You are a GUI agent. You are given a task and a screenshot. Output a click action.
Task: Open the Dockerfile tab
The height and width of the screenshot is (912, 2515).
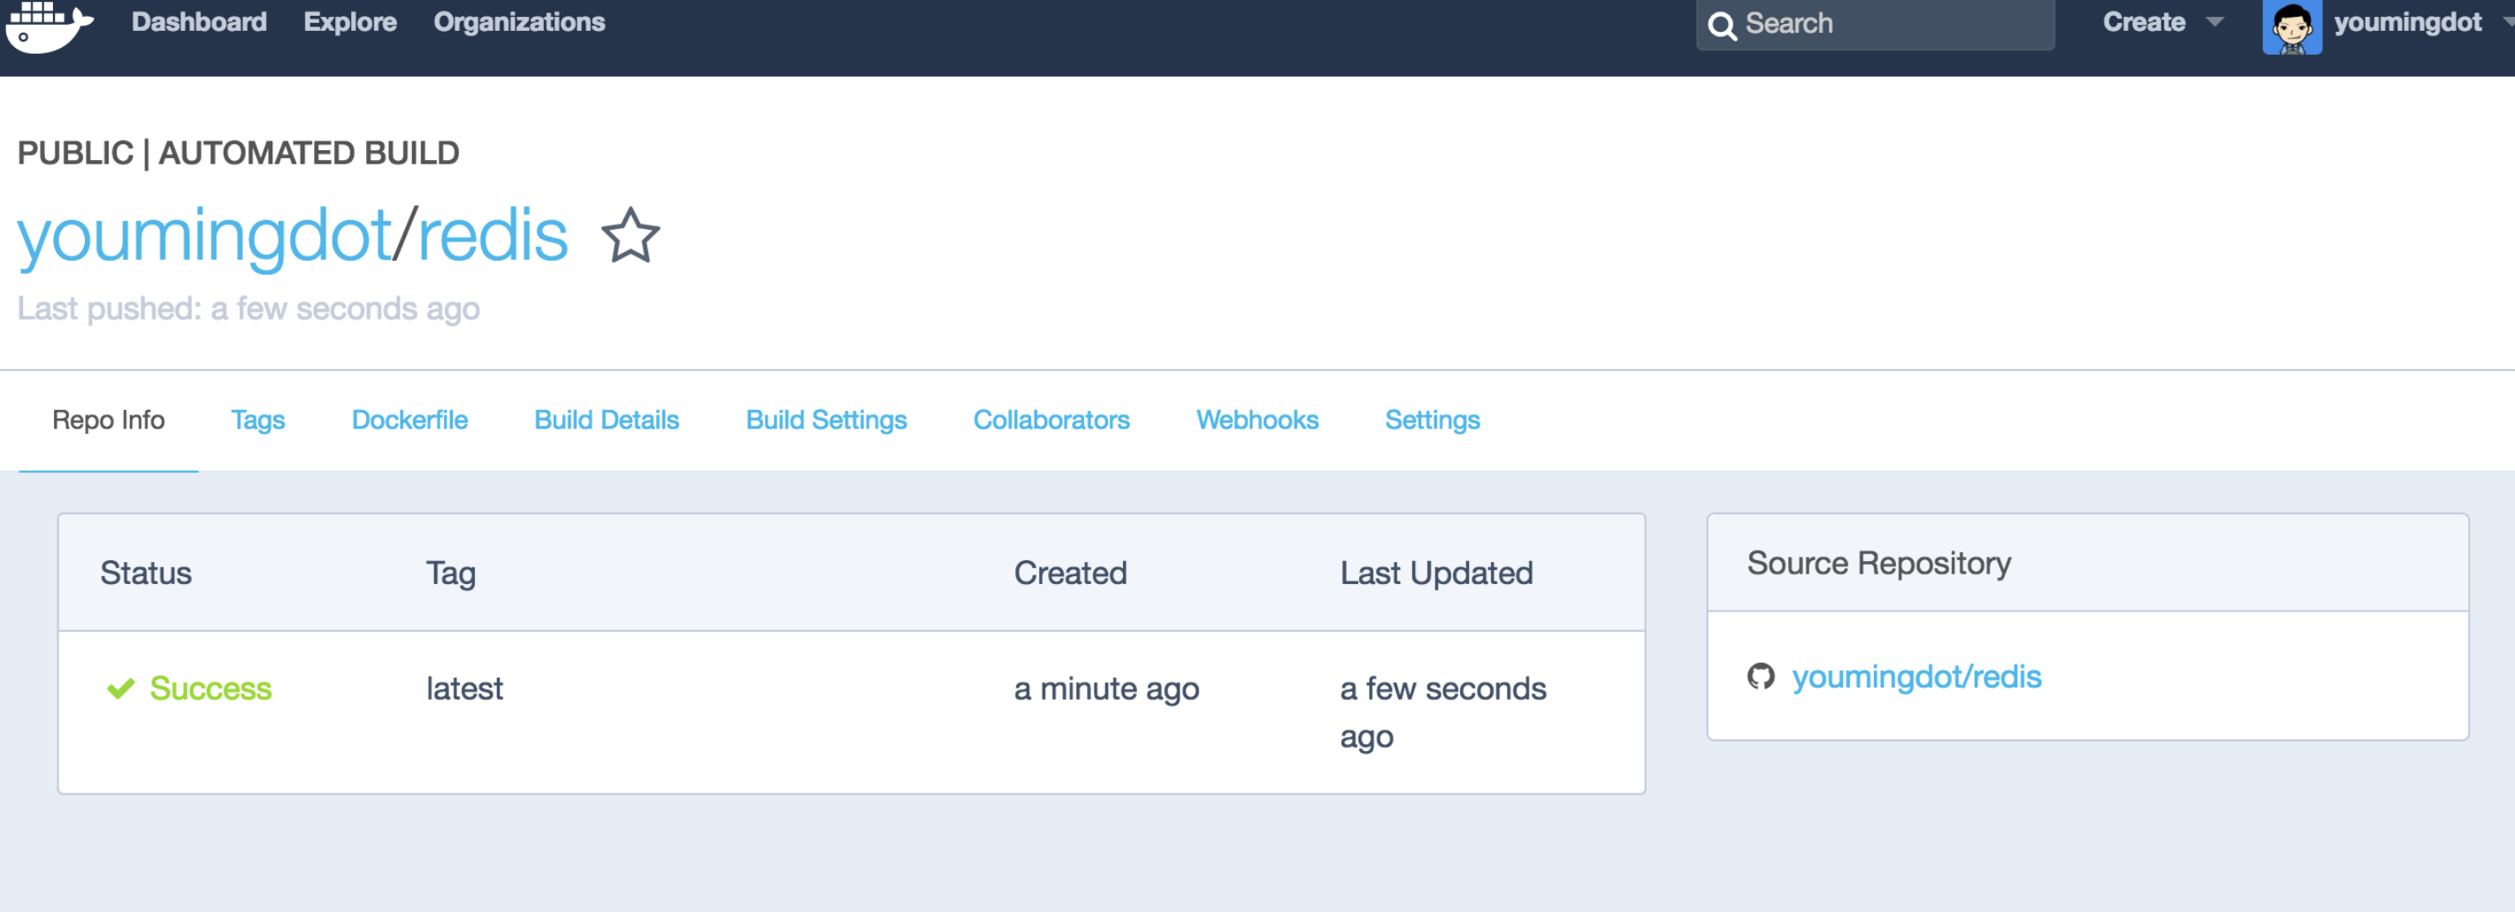pos(409,420)
